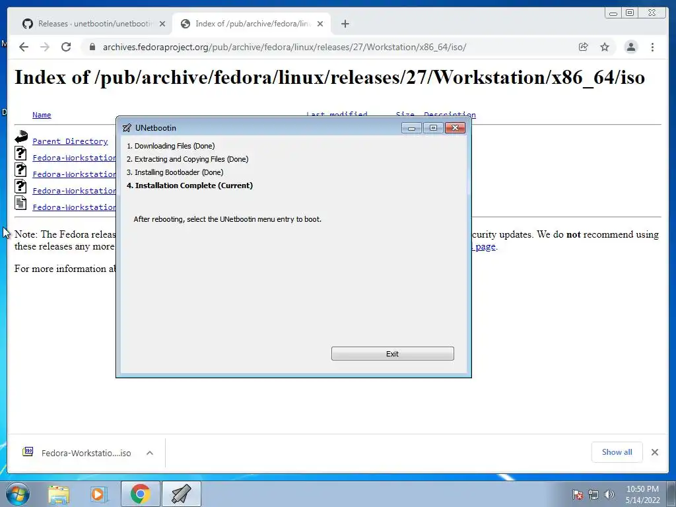The width and height of the screenshot is (676, 507).
Task: Open Windows Start menu
Action: pos(18,494)
